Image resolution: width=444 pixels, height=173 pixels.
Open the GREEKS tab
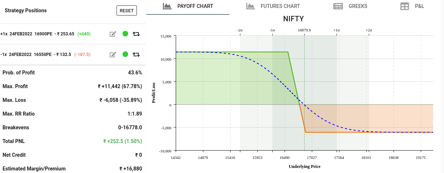[x=358, y=6]
